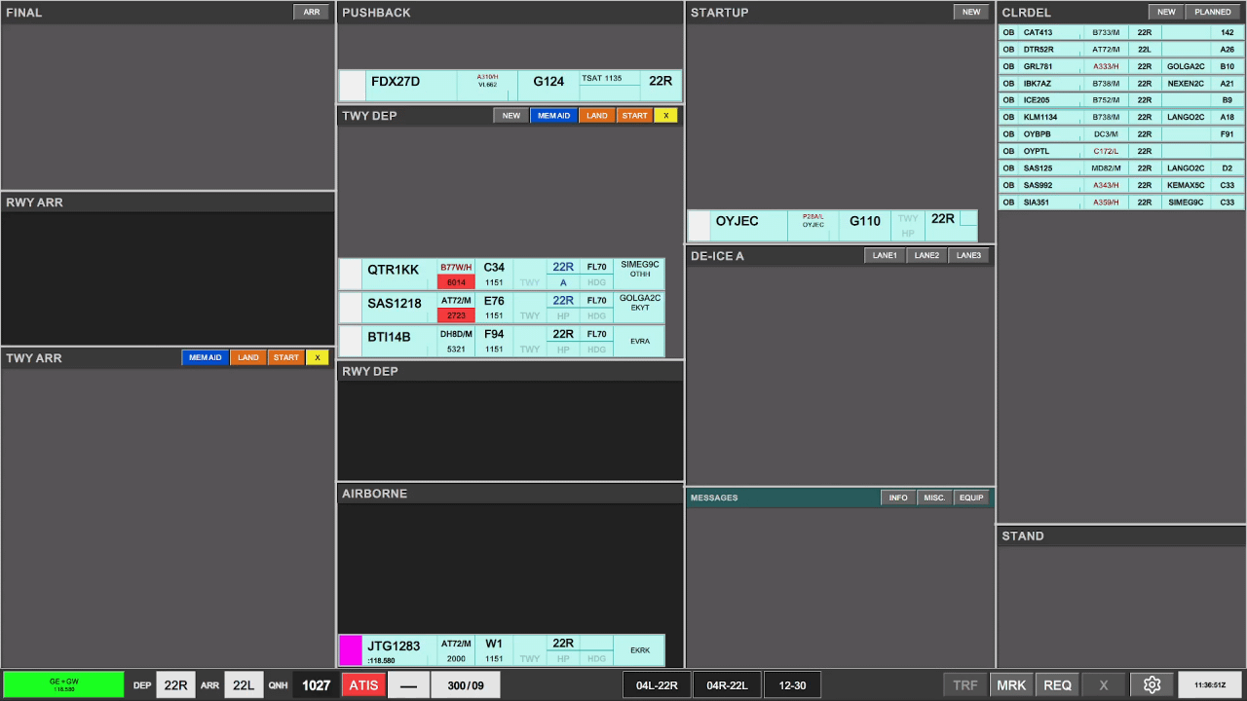Click NEW in the TWY DEP header
The width and height of the screenshot is (1247, 701).
coord(511,116)
